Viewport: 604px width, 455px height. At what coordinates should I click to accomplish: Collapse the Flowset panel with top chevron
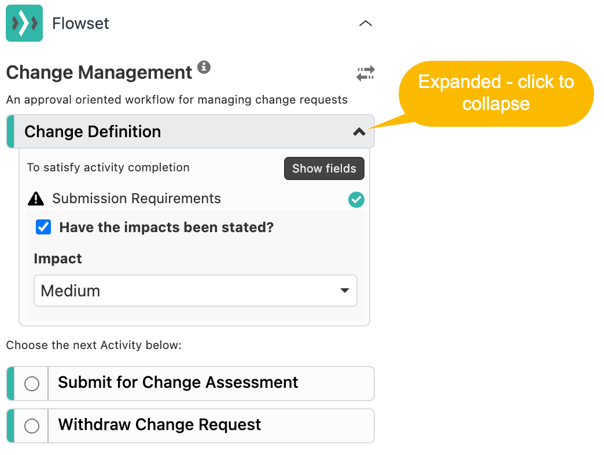[365, 24]
